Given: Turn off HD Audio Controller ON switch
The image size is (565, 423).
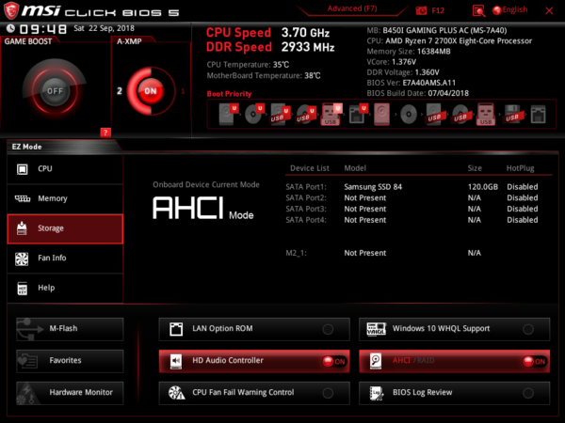Looking at the screenshot, I should 334,362.
